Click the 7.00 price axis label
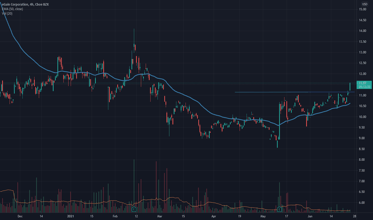 (362, 181)
